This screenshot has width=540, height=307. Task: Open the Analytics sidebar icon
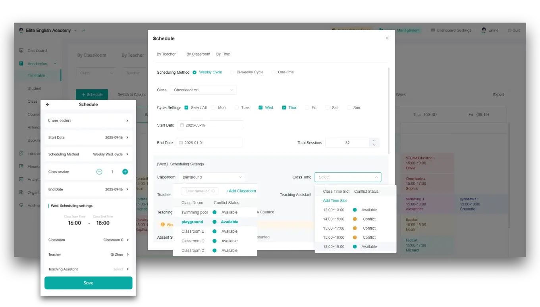(x=21, y=179)
